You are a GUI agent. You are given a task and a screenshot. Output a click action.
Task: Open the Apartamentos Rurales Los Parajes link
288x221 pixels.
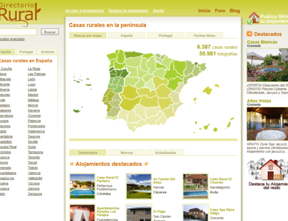pyautogui.click(x=108, y=211)
